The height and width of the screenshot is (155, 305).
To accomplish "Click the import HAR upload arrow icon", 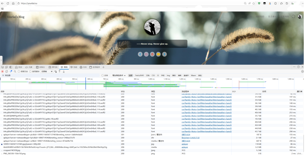I will pos(60,72).
